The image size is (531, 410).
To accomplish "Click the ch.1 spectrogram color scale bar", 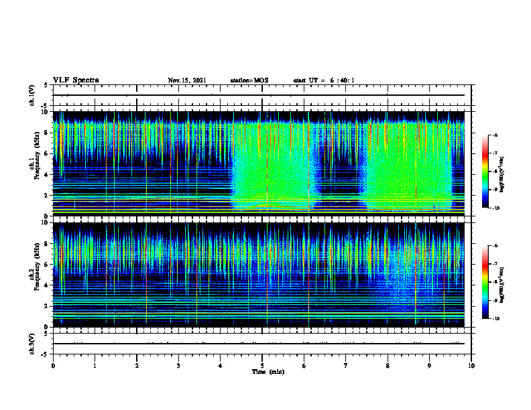I will 485,172.
